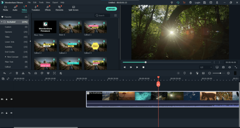Click the split (scissors) tool in timeline toolbar
The height and width of the screenshot is (128, 240).
[23, 73]
